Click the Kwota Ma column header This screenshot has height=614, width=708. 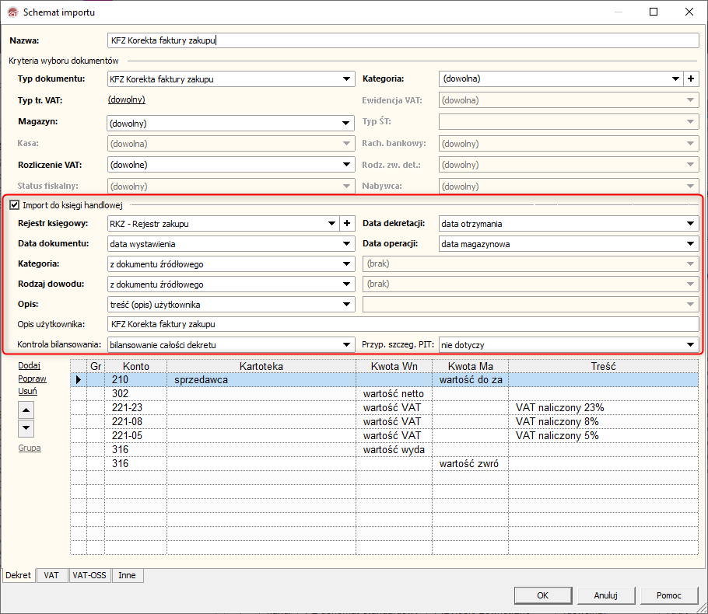(x=470, y=366)
